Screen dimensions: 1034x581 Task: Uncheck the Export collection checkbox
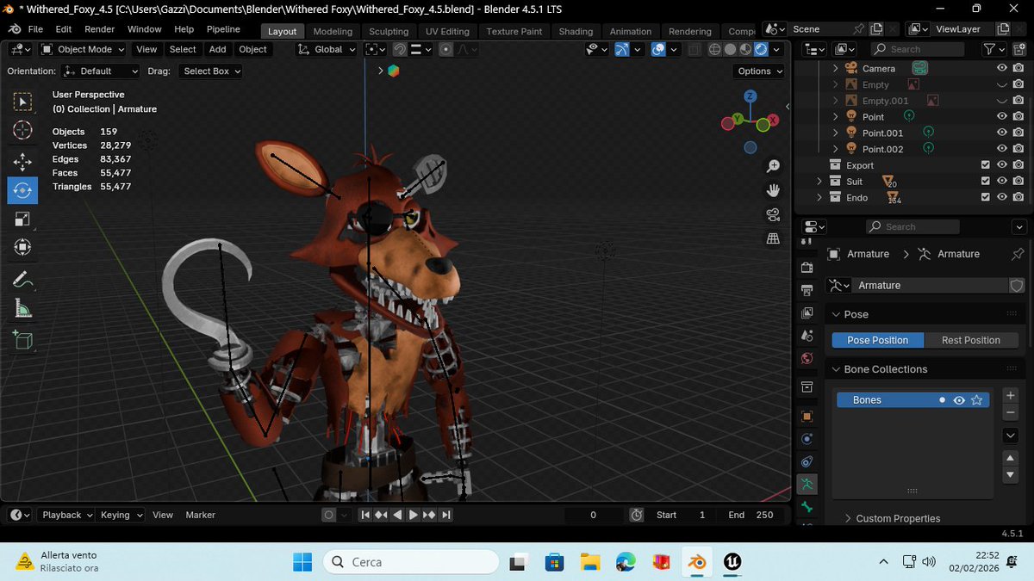pyautogui.click(x=986, y=165)
